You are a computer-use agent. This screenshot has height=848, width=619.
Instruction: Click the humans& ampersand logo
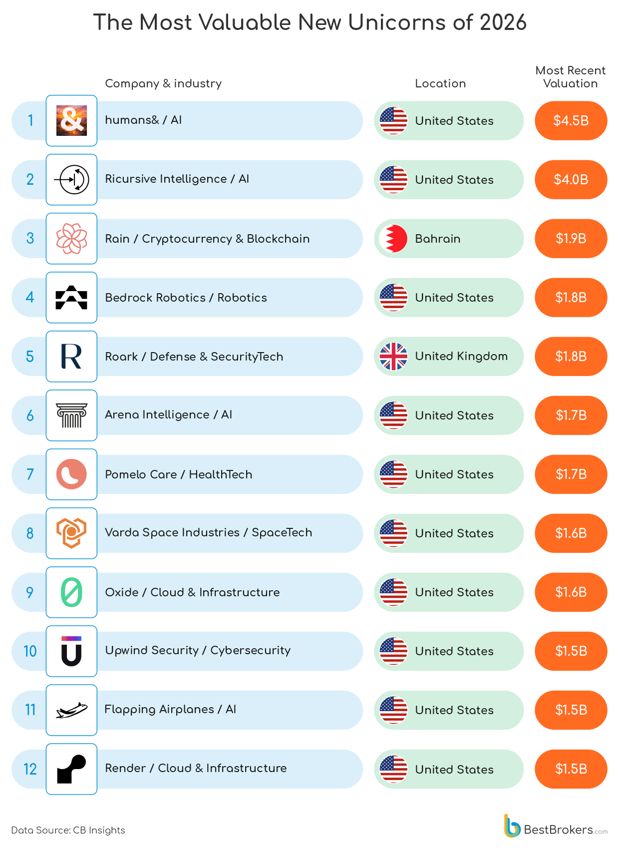point(71,120)
